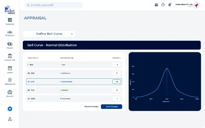This screenshot has height=128, width=205.
Task: Open the user profile icon in sidebar
Action: point(10,119)
